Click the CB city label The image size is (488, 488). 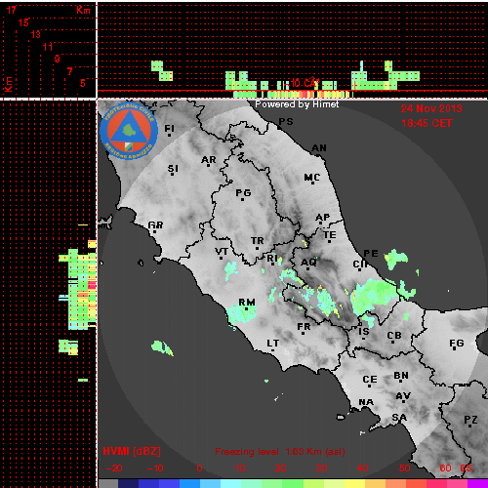(x=394, y=335)
